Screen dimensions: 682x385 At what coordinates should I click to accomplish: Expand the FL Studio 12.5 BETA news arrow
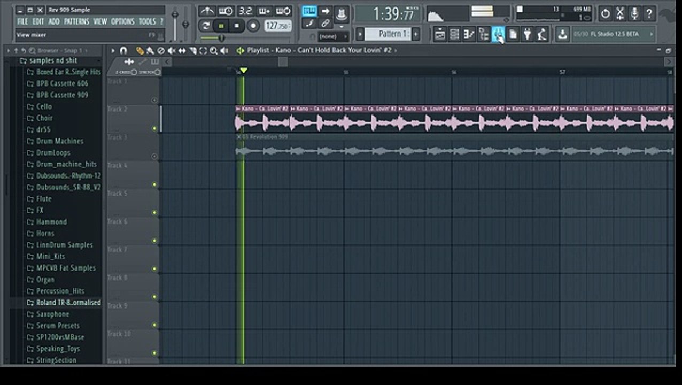[651, 34]
